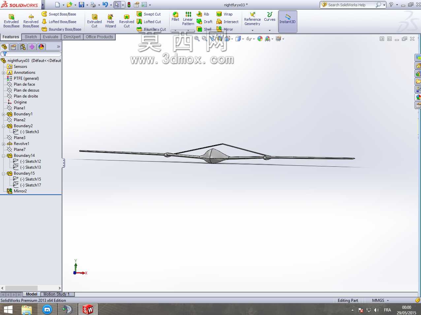The width and height of the screenshot is (421, 315).
Task: Select the Wrap tool
Action: click(224, 14)
